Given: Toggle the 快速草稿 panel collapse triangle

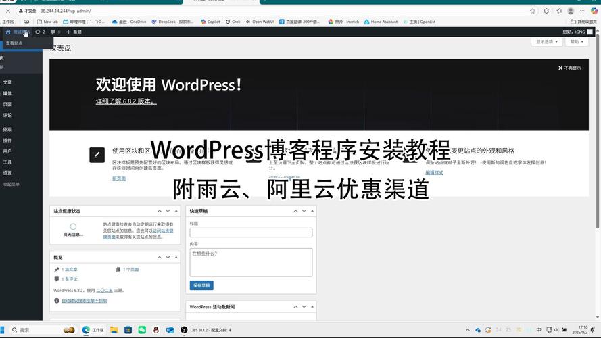Looking at the screenshot, I should [312, 211].
